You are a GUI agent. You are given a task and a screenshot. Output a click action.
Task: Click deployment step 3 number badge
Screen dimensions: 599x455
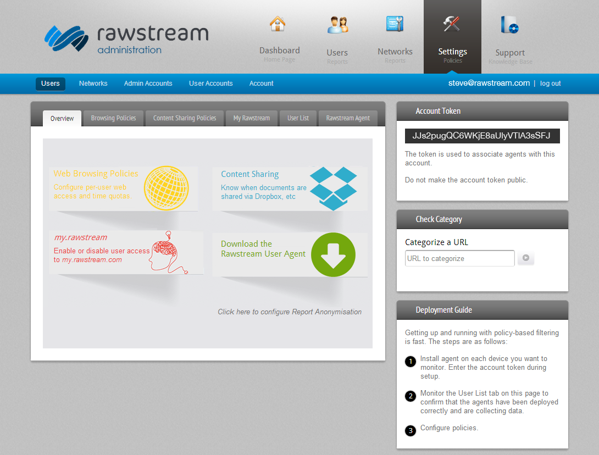411,431
